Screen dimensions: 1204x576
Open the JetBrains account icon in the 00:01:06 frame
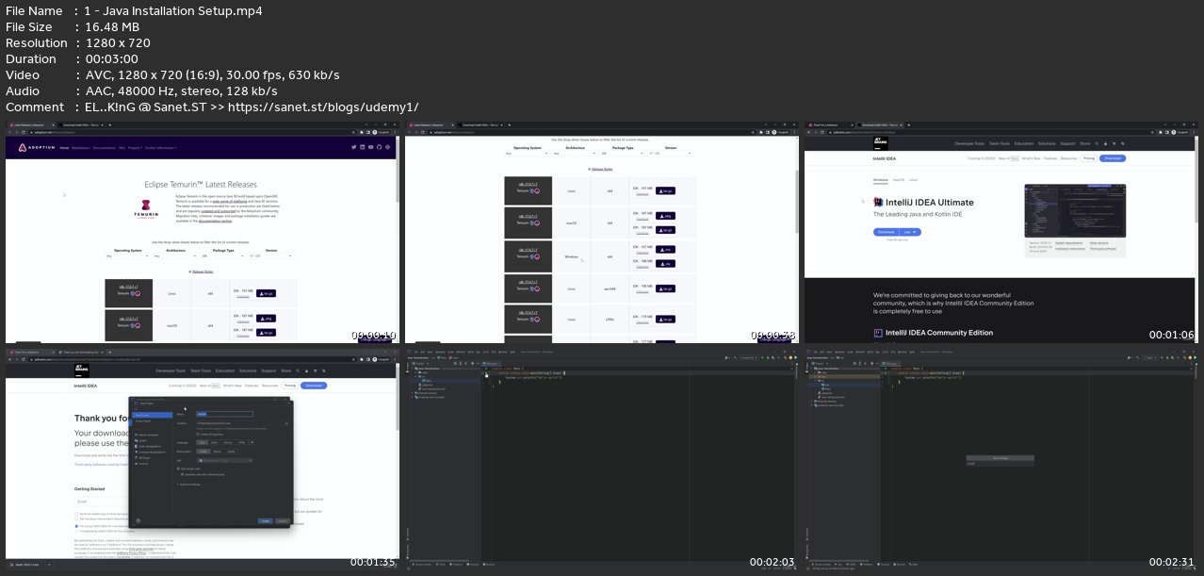[x=1105, y=143]
